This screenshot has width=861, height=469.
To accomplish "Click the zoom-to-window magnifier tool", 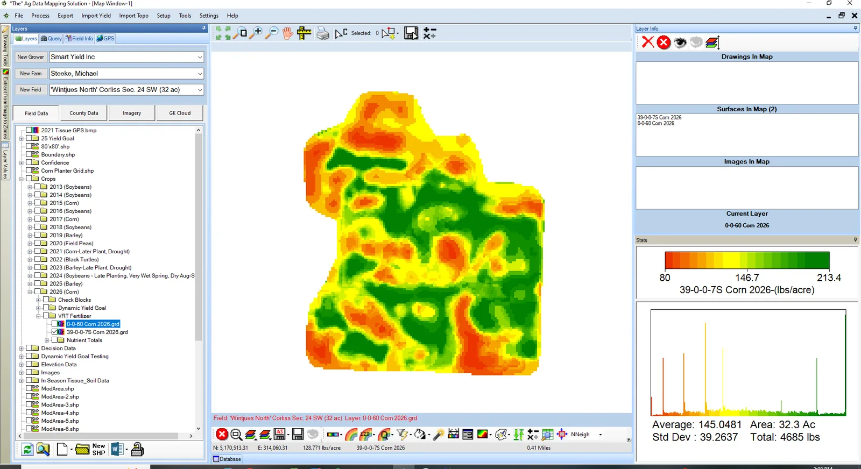I will (x=240, y=33).
